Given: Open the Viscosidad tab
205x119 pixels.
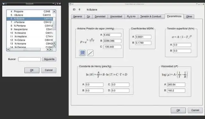Looking at the screenshot, I should coord(116,17).
